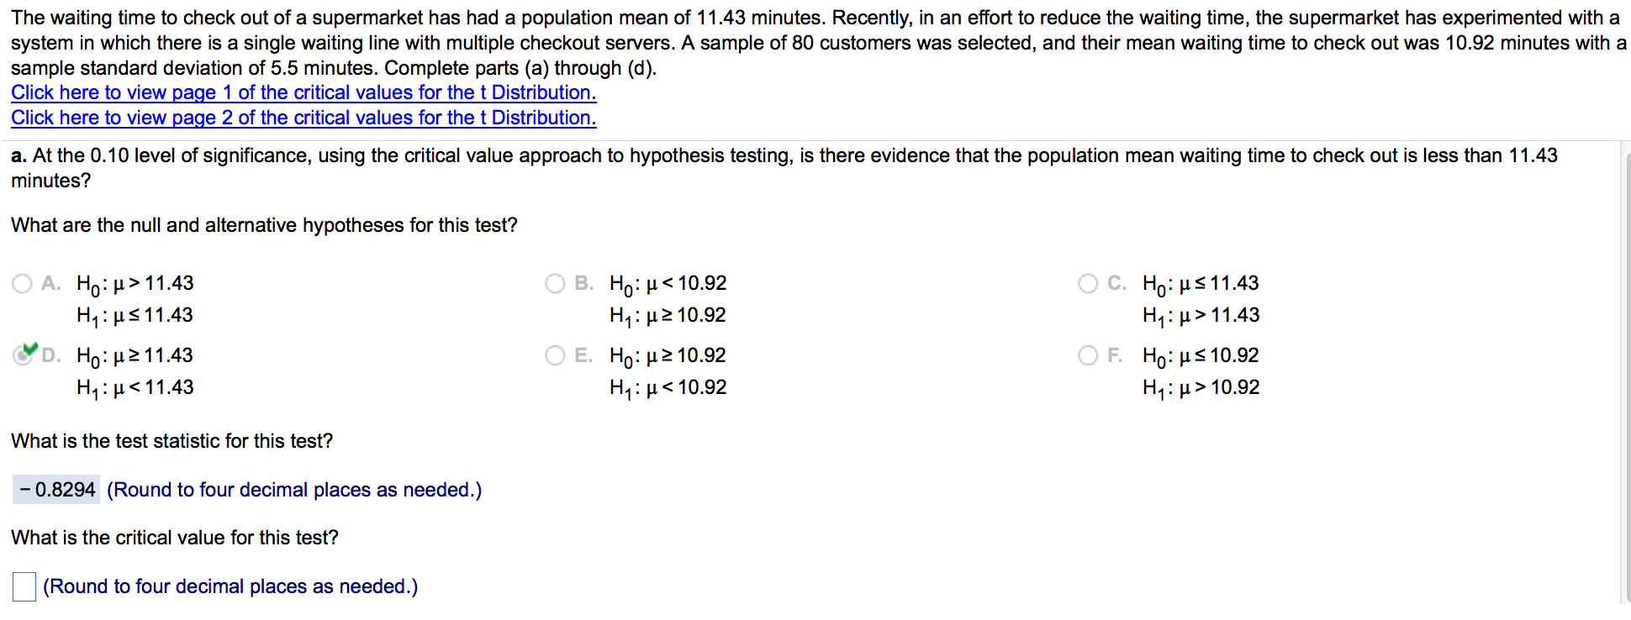Select radio option A for hypotheses
Screen dimensions: 1631x620
[x=23, y=284]
